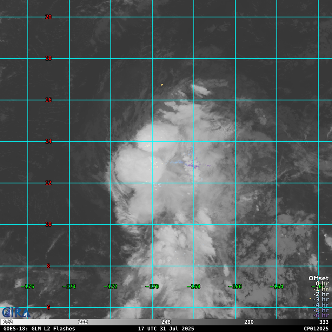The image size is (332, 332).
Task: Select the -2 hr offset legend entry
Action: click(321, 294)
